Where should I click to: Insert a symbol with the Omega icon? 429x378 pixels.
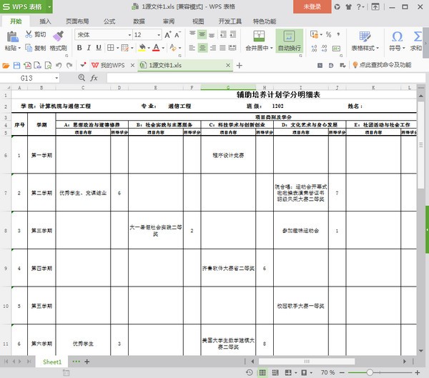click(397, 36)
